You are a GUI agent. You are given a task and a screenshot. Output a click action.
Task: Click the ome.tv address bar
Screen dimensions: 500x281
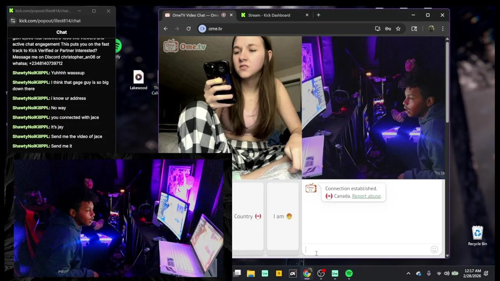(x=287, y=28)
